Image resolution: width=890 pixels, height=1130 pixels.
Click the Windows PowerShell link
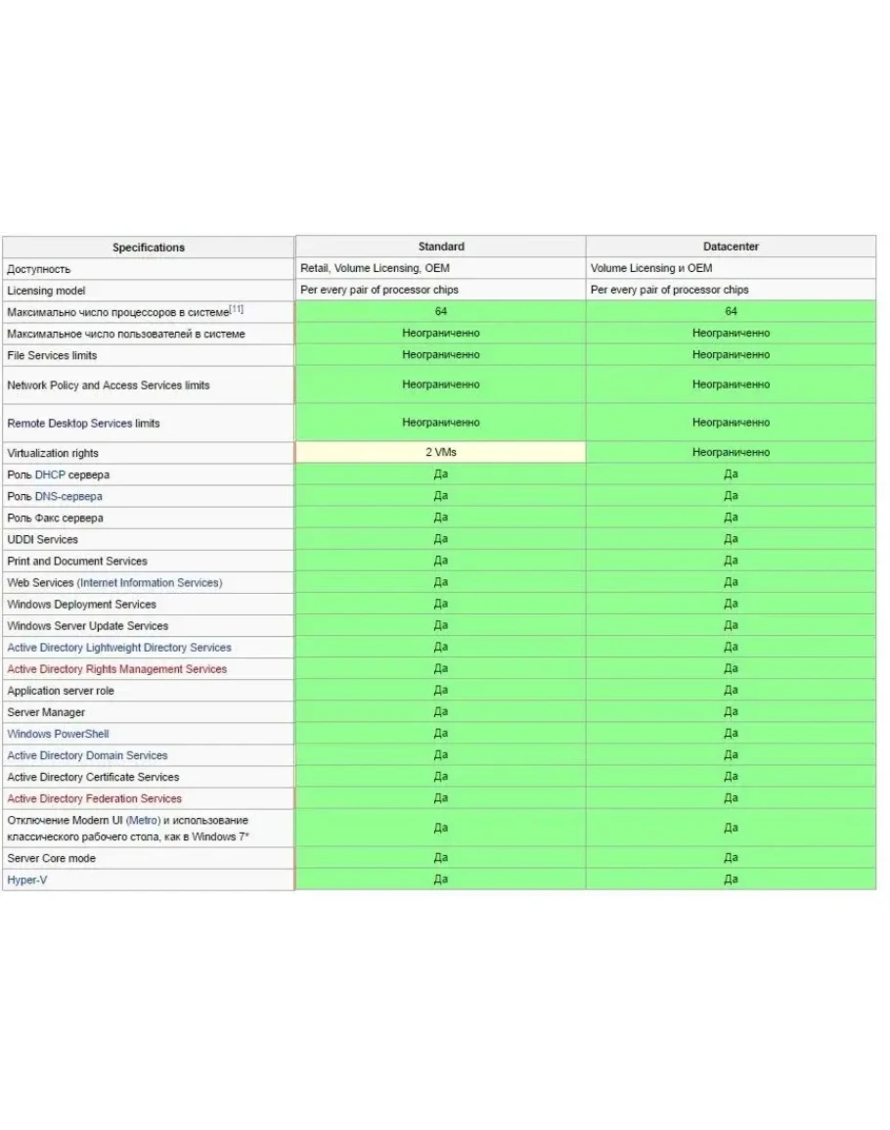tap(58, 734)
